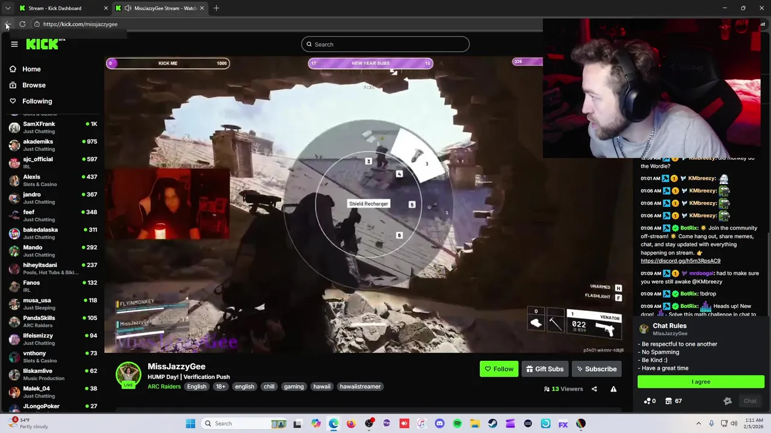Screen dimensions: 771x433
Task: Open lilskamlive channel in sidebar
Action: [x=53, y=374]
